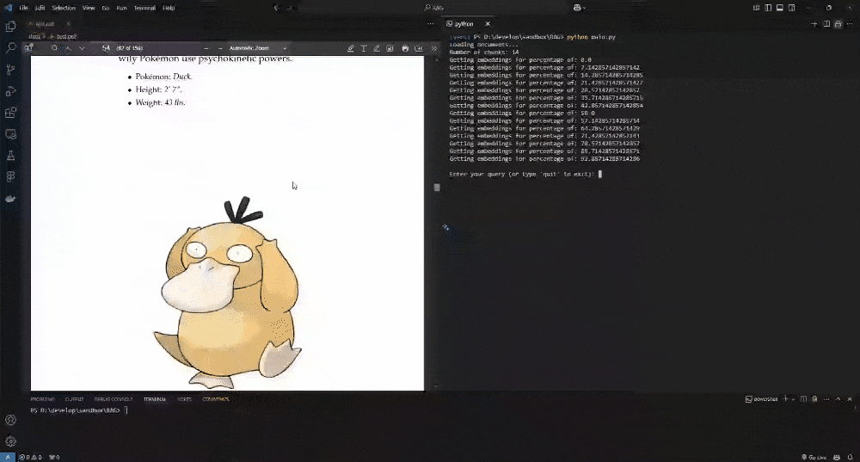Switch to the Comments panel tab
Viewport: 860px width, 462px height.
(x=216, y=399)
